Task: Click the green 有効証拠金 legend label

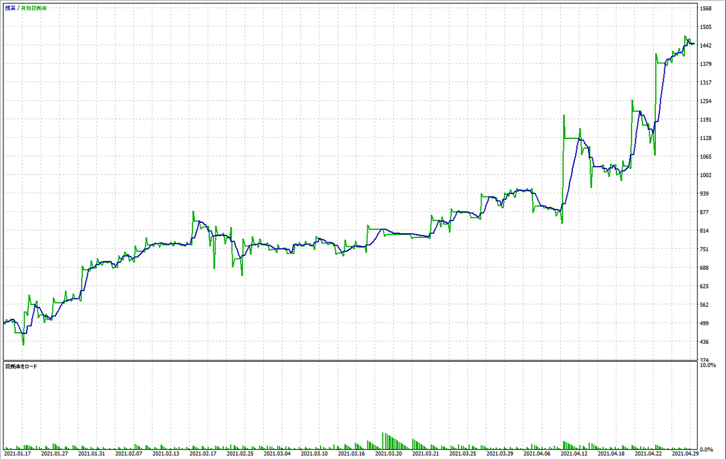Action: (x=34, y=8)
